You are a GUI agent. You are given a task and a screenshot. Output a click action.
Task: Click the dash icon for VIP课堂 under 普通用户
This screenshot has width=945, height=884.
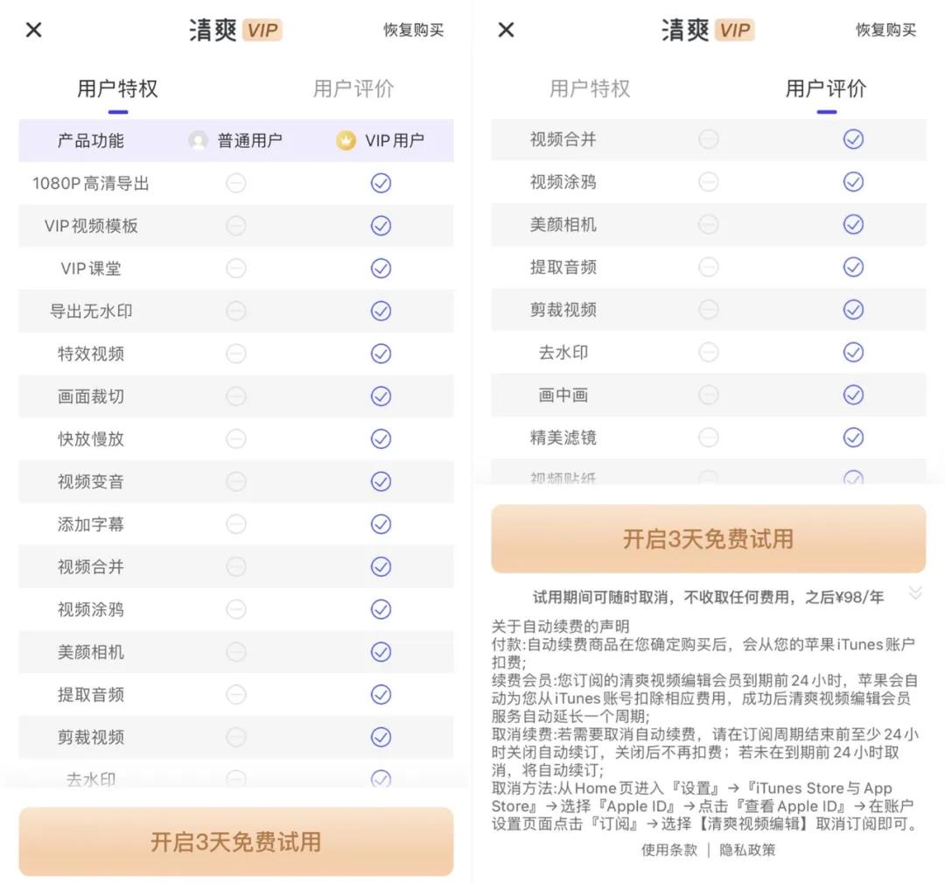(235, 268)
